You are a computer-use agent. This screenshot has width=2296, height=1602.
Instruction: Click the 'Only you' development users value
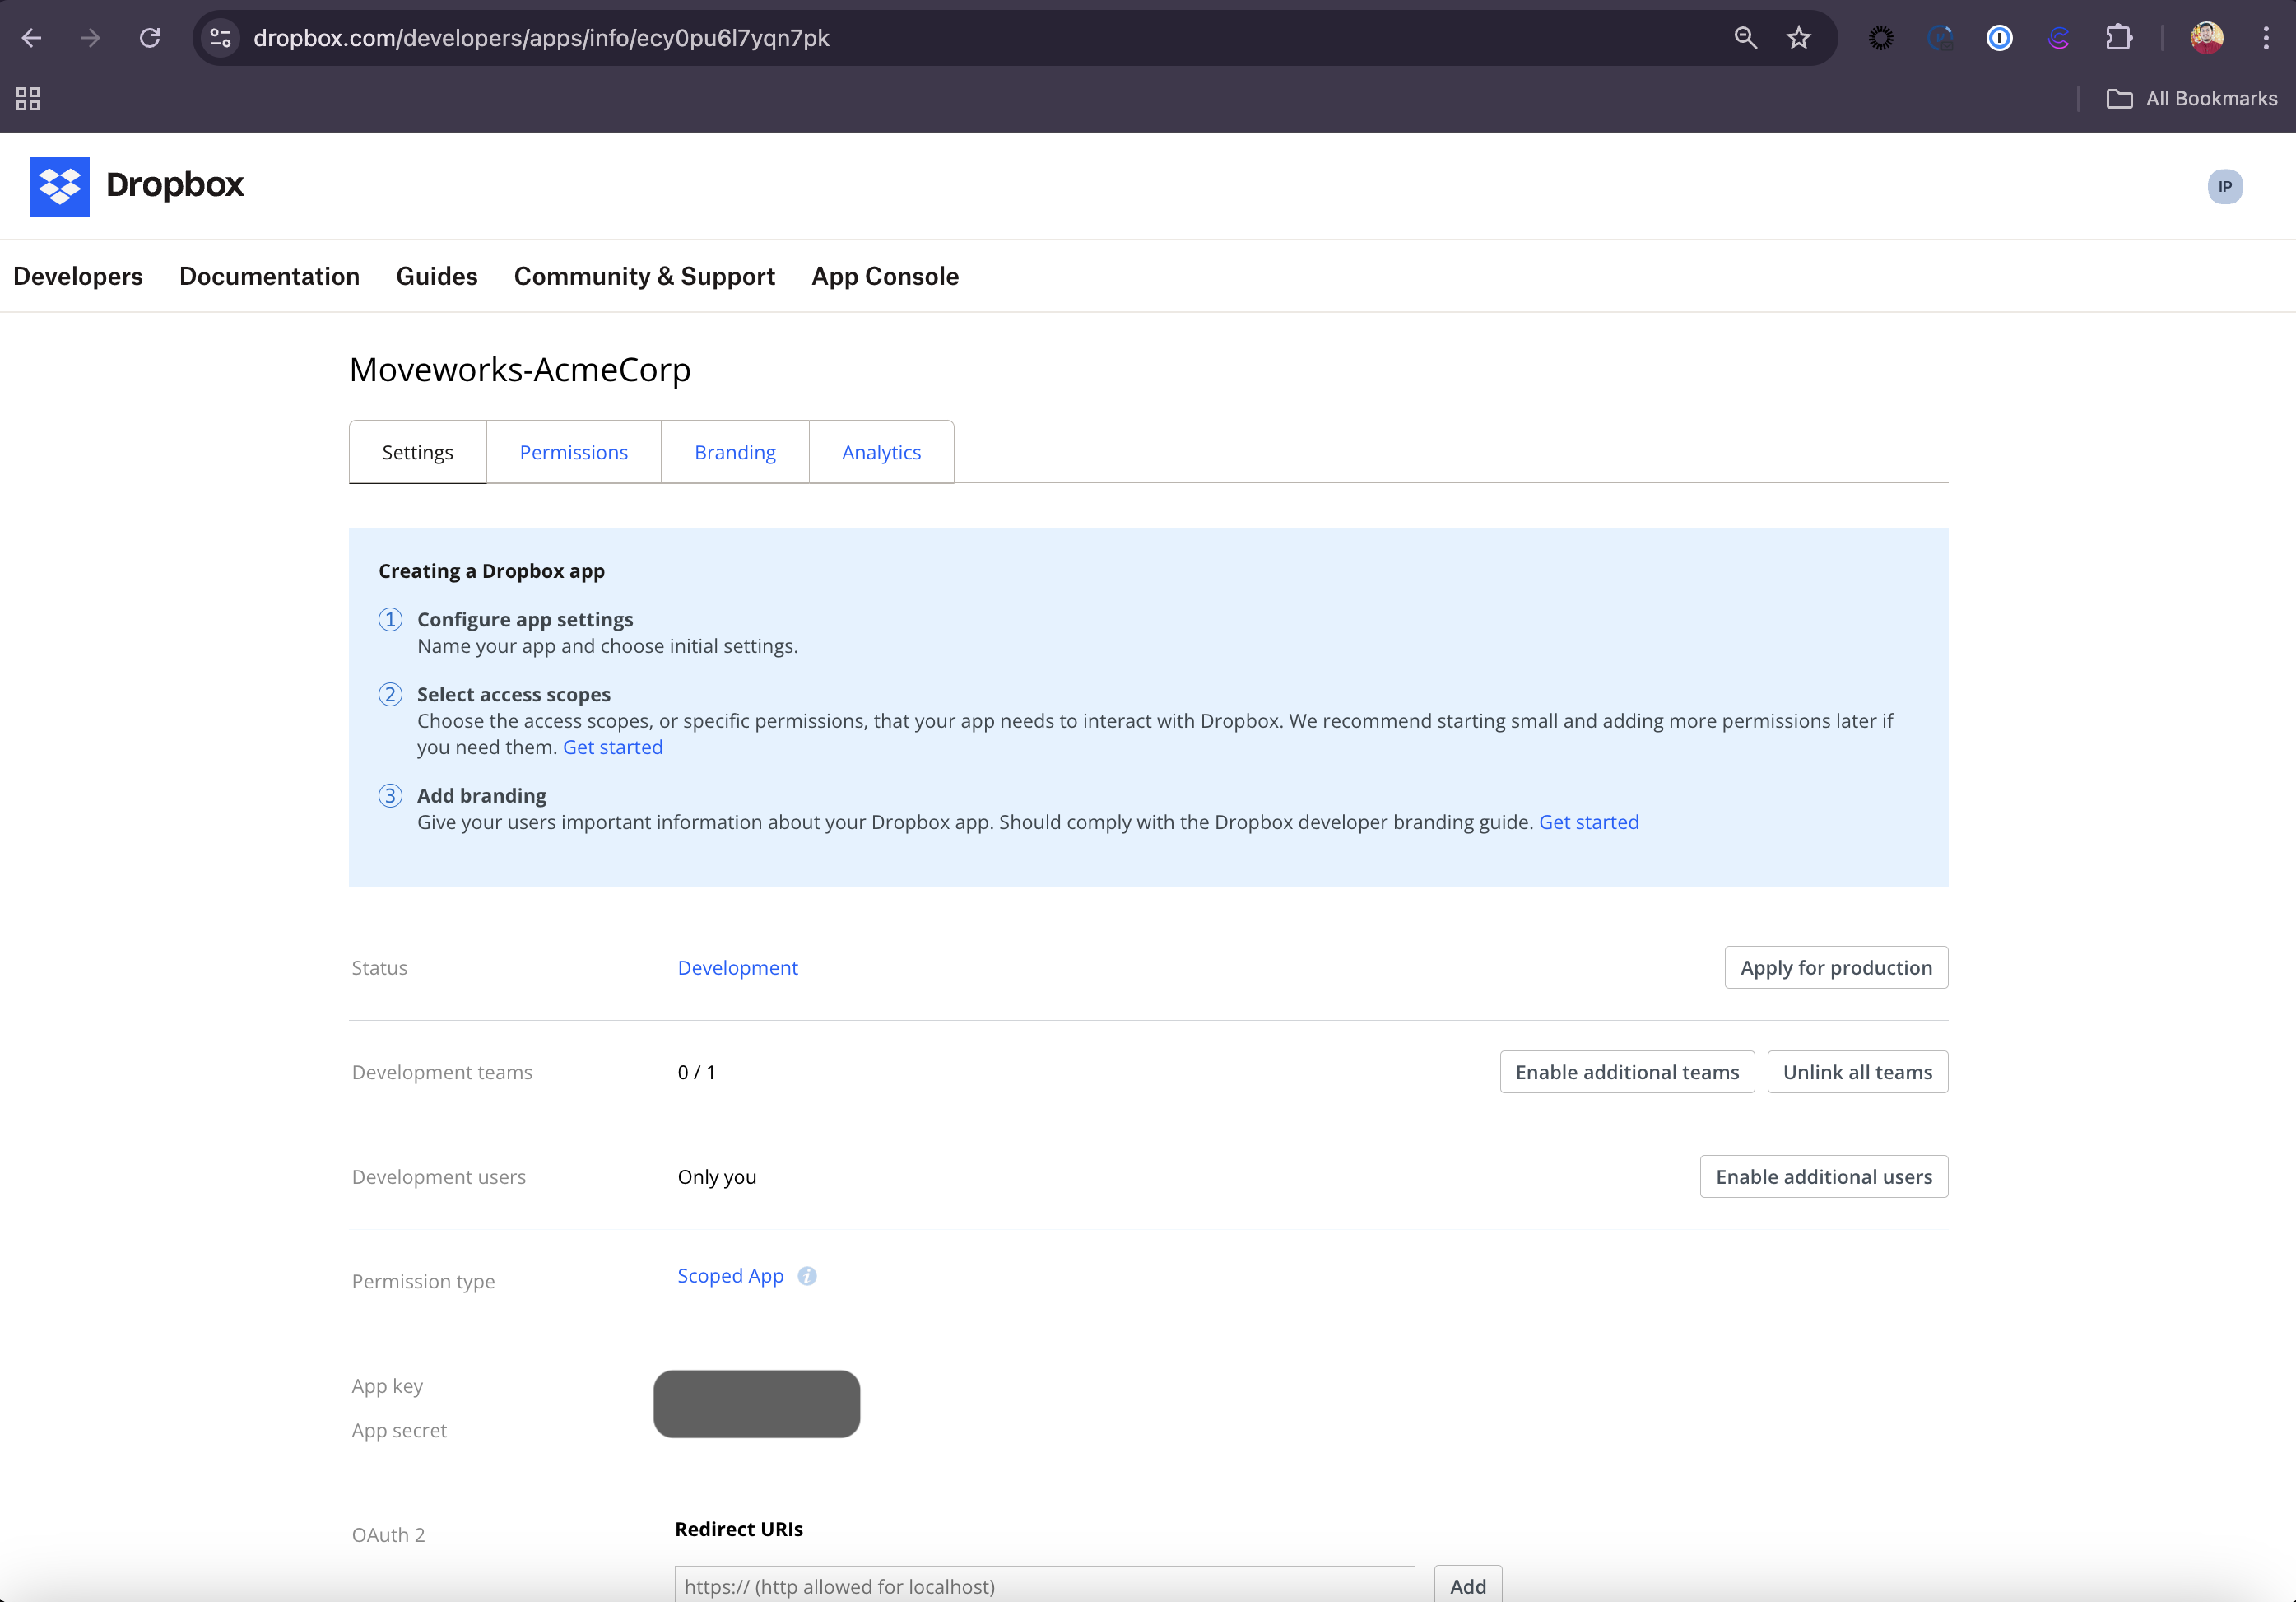tap(717, 1176)
